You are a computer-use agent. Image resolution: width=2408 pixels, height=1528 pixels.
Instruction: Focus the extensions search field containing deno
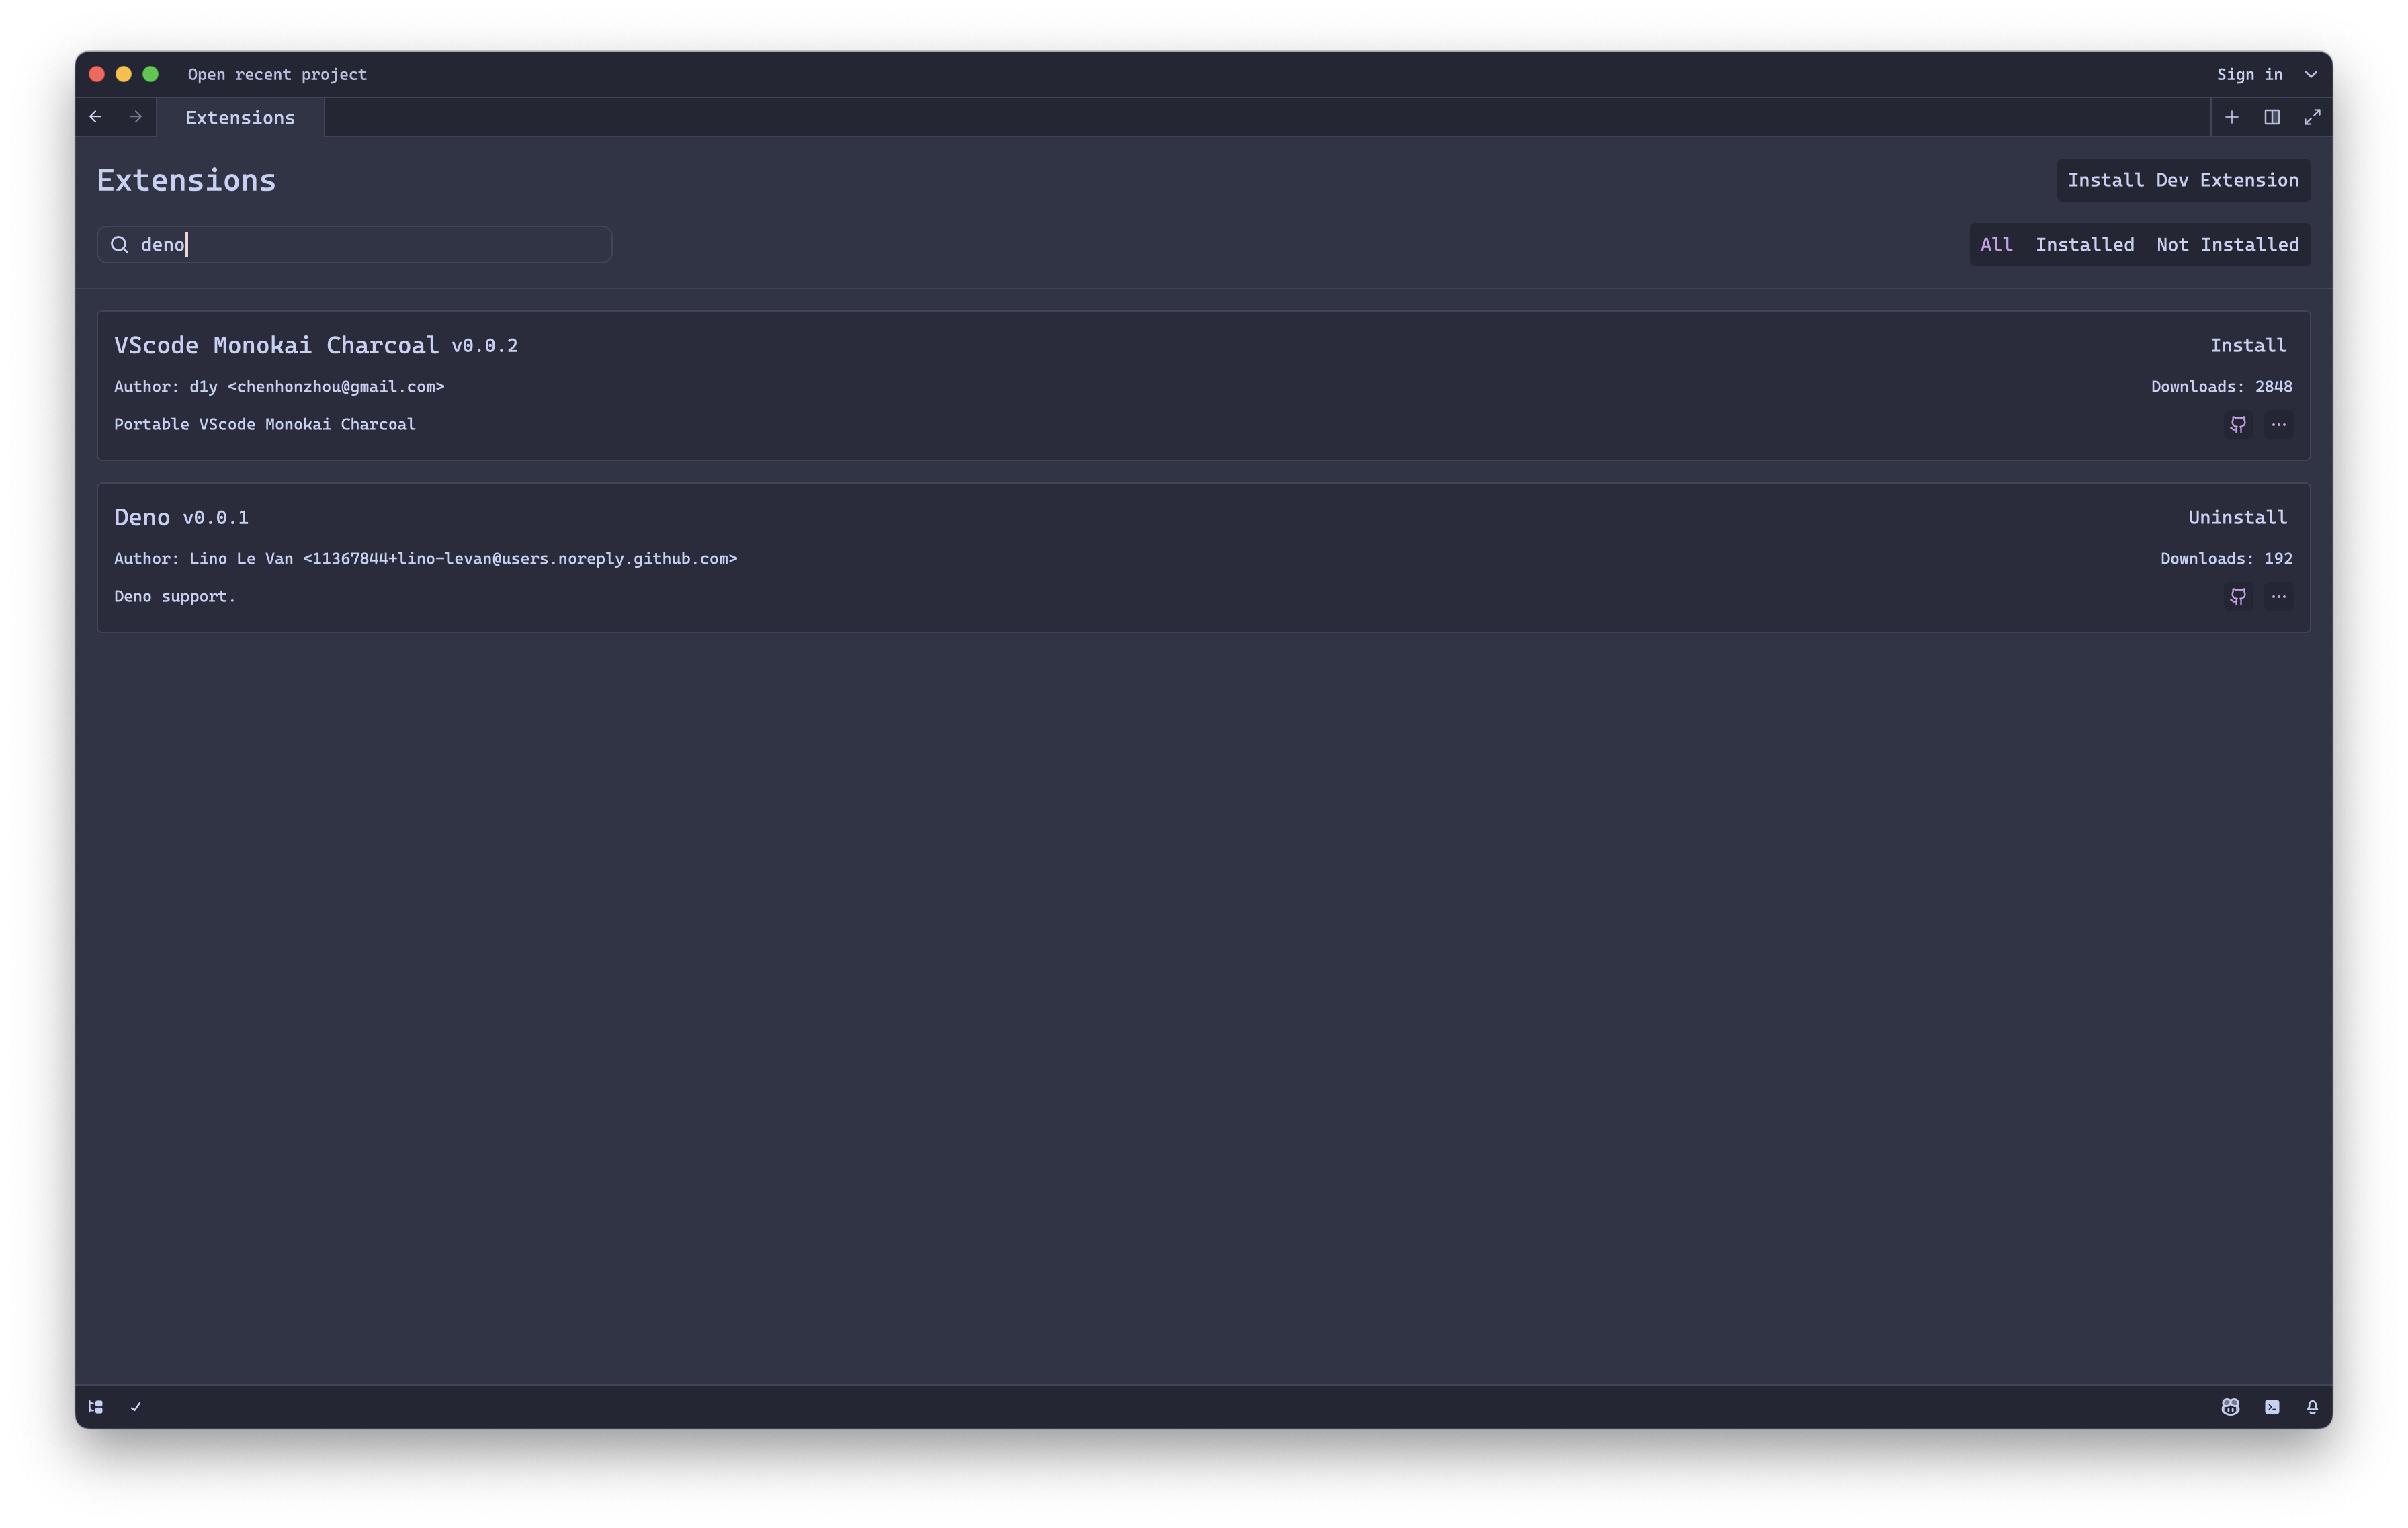pyautogui.click(x=354, y=245)
